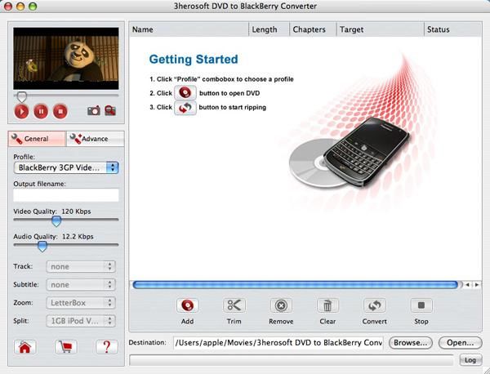
Task: Click the "Audio Quality: 12.2 Kbps" label
Action: pyautogui.click(x=53, y=237)
